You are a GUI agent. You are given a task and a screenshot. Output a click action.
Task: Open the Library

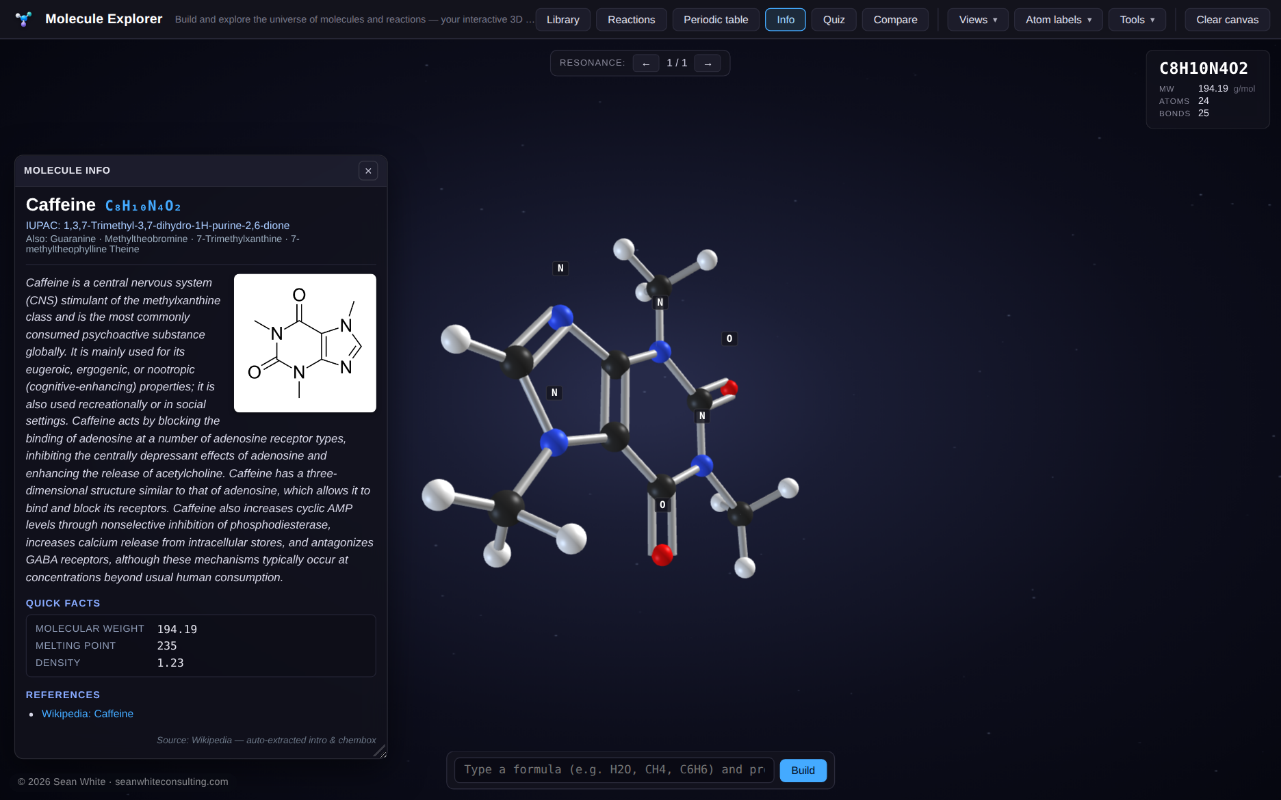click(563, 20)
